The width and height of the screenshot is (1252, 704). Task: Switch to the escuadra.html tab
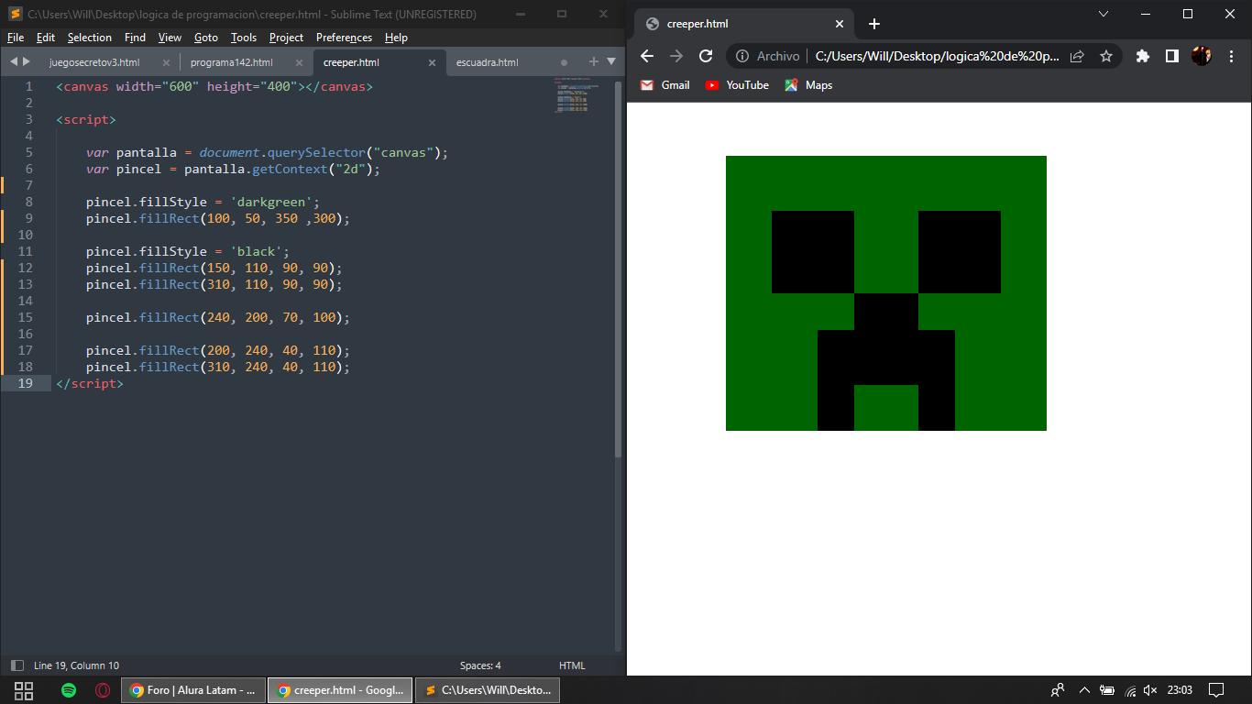[x=487, y=62]
